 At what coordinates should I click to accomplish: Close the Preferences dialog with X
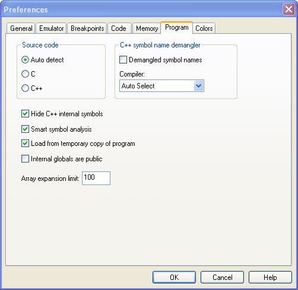pyautogui.click(x=289, y=9)
